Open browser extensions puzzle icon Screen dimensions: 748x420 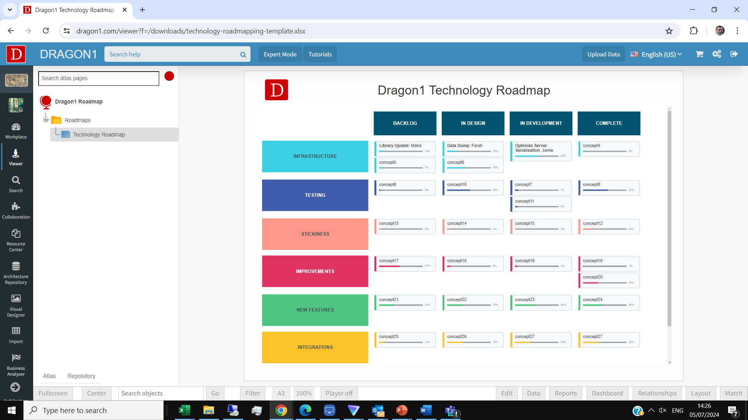[694, 31]
